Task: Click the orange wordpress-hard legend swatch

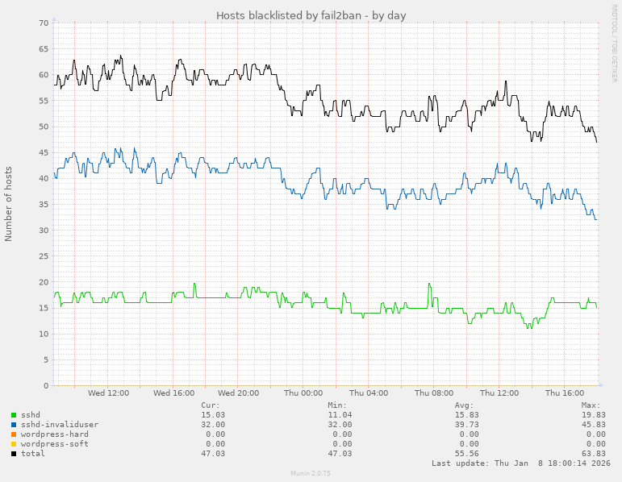Action: click(x=14, y=434)
